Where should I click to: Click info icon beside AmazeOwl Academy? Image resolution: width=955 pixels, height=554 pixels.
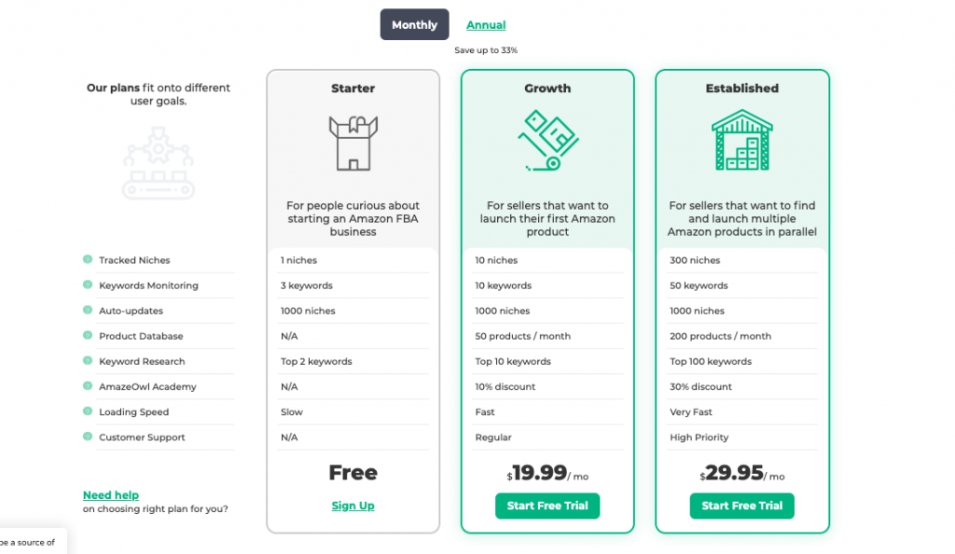pos(88,386)
